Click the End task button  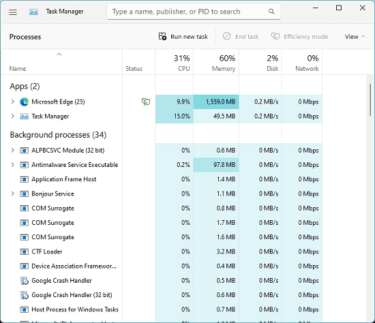[x=241, y=37]
